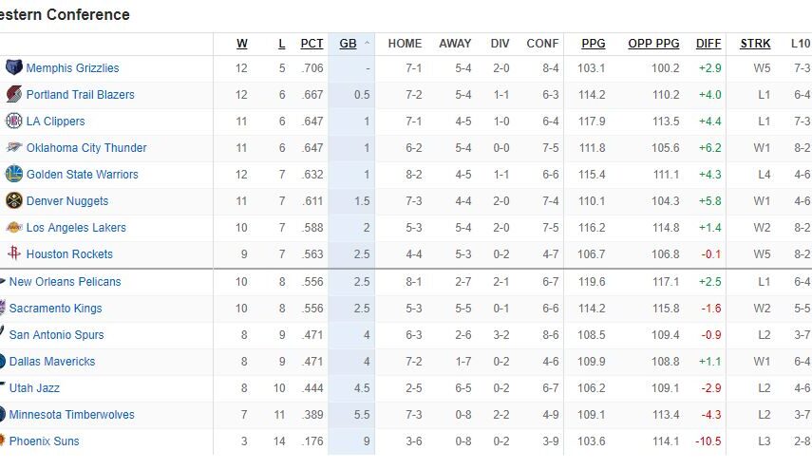Click the Portland Trail Blazers logo icon
The image size is (812, 469).
point(14,95)
